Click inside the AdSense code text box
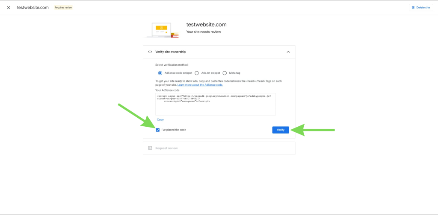This screenshot has height=215, width=438. [x=216, y=104]
